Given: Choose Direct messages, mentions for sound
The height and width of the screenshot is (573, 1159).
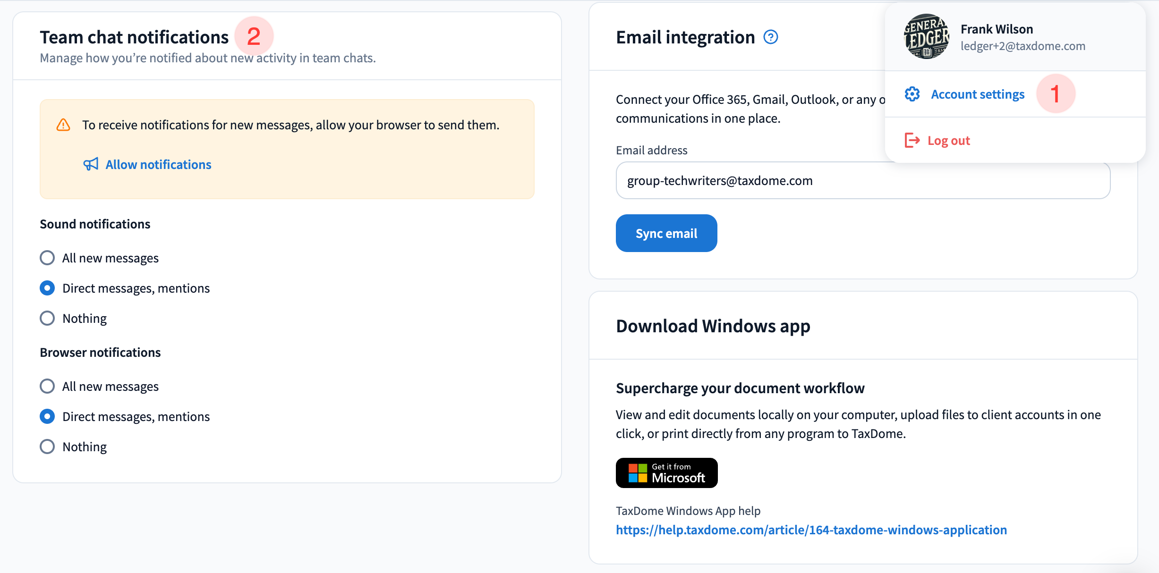Looking at the screenshot, I should pyautogui.click(x=47, y=288).
